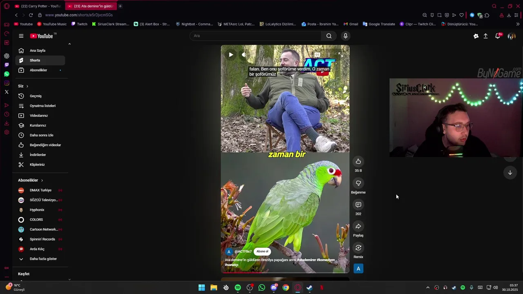
Task: Select Shorts in the sidebar
Action: (40, 60)
